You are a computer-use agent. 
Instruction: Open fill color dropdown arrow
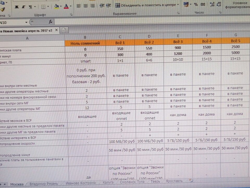[61, 7]
